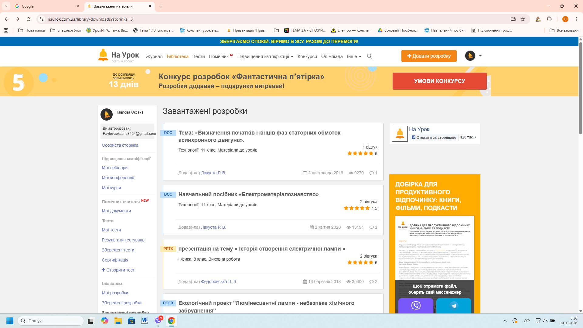
Task: Click the site search magnifier icon
Action: (x=369, y=56)
